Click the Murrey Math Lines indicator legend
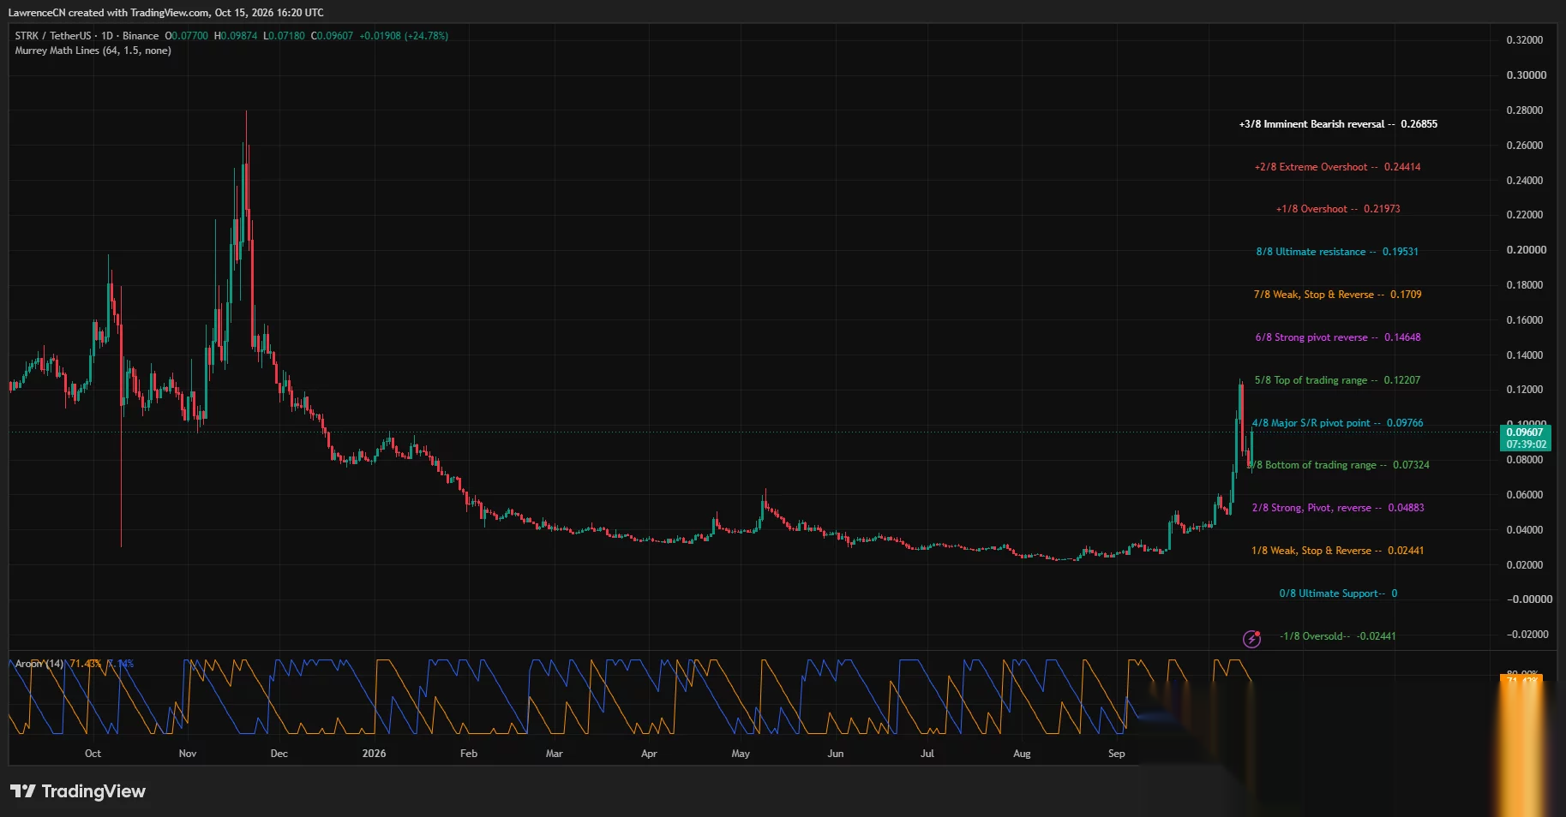 tap(93, 51)
